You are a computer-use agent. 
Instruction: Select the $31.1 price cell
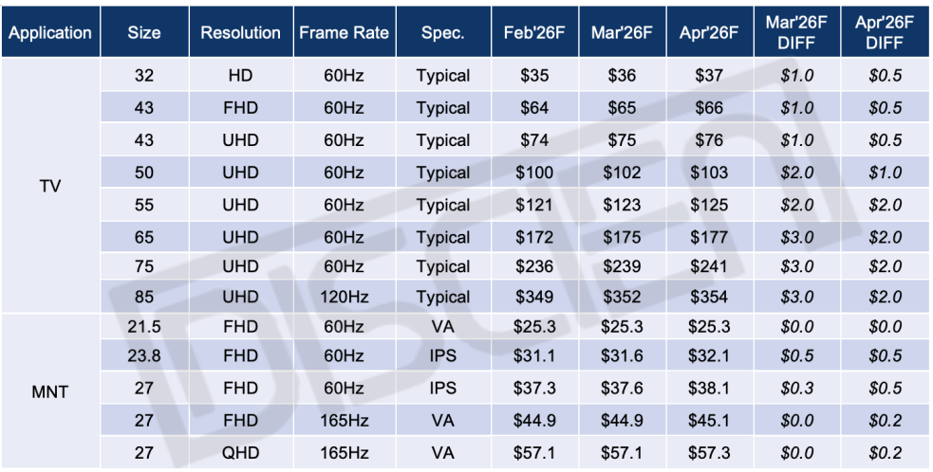pos(533,356)
